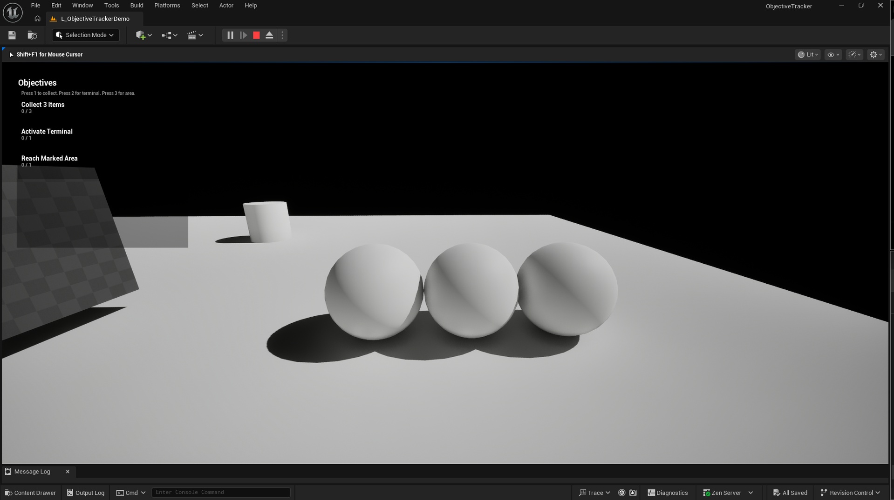Screen dimensions: 894x500
Task: Open the content browser folder-search icon
Action: [x=32, y=35]
